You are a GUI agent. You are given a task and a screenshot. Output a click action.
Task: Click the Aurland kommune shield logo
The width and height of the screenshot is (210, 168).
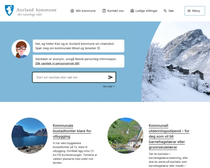point(9,10)
